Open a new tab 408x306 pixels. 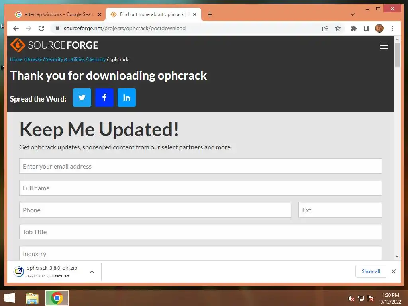pyautogui.click(x=210, y=14)
